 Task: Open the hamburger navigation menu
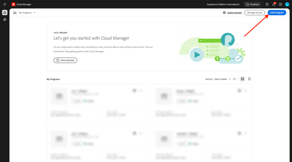pos(5,4)
